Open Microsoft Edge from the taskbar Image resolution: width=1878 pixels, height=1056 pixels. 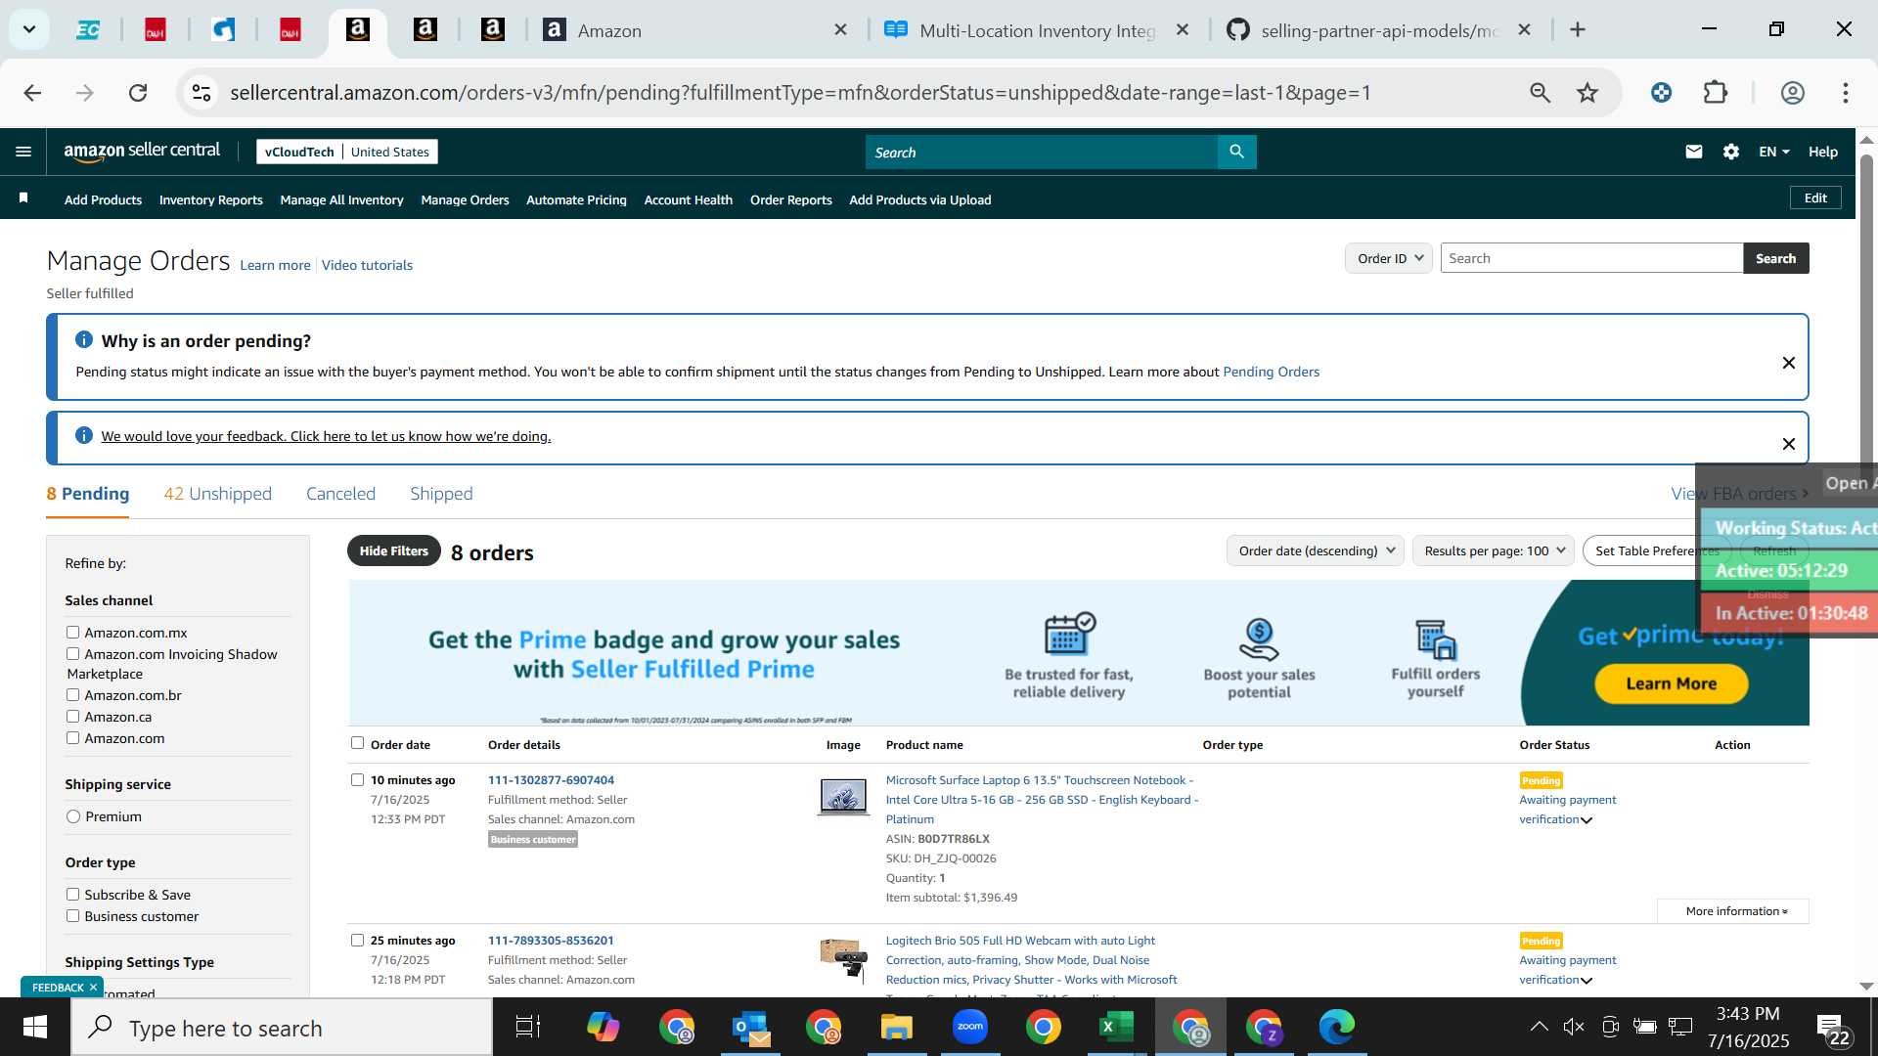(x=1336, y=1028)
